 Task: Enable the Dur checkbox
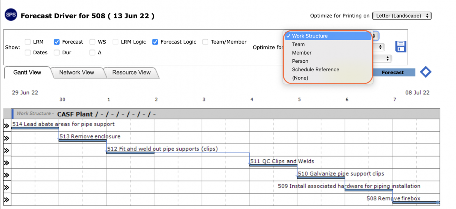coord(57,53)
